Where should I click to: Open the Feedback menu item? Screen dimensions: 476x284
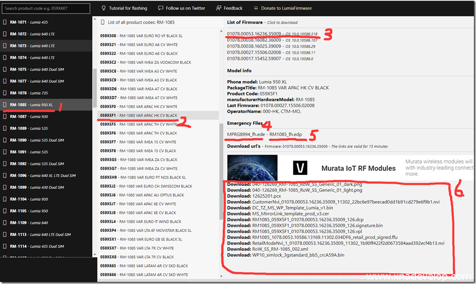[x=233, y=8]
